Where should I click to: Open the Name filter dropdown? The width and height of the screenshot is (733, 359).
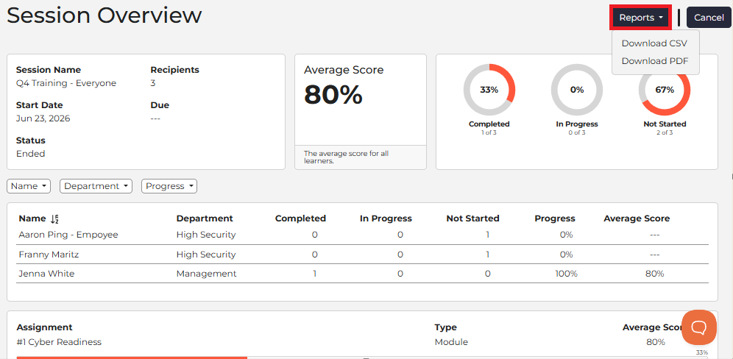29,186
